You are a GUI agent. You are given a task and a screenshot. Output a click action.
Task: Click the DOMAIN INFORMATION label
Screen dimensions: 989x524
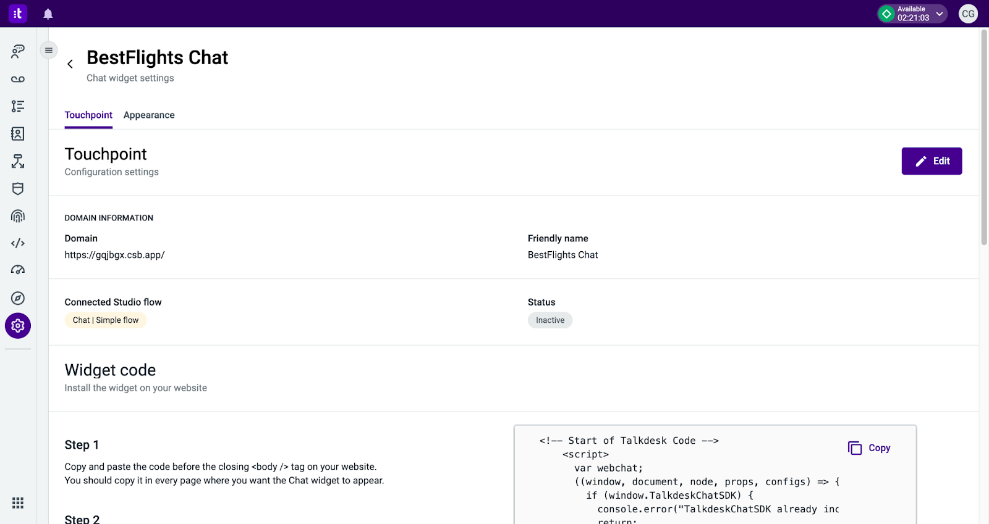coord(109,218)
